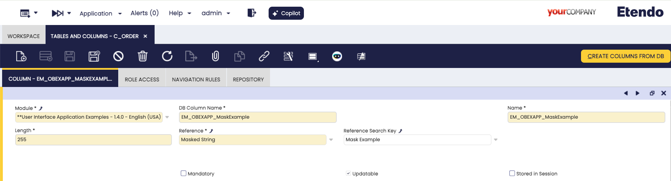The width and height of the screenshot is (671, 181).
Task: Toggle the Updatable checkbox
Action: [x=348, y=173]
